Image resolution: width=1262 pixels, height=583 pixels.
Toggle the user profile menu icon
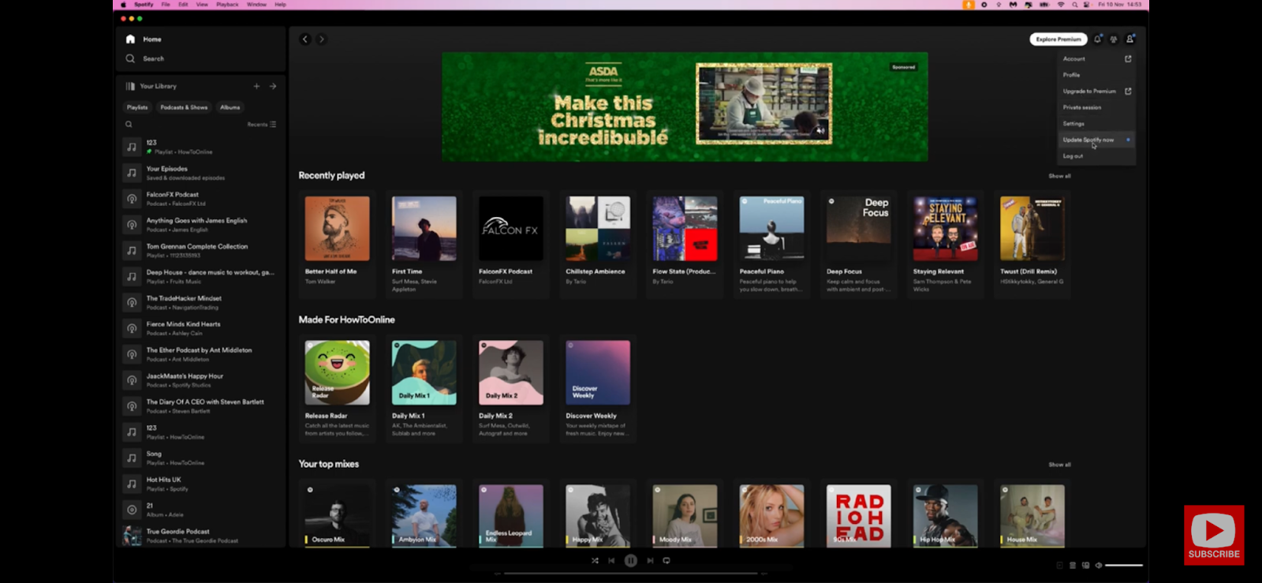pos(1130,39)
